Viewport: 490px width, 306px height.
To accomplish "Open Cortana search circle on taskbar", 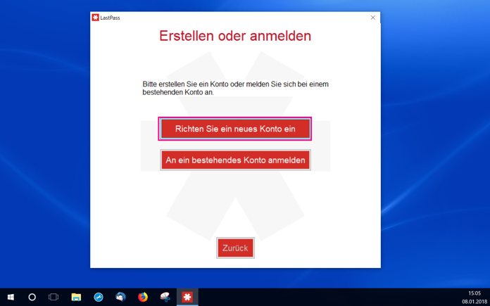I will pos(32,297).
